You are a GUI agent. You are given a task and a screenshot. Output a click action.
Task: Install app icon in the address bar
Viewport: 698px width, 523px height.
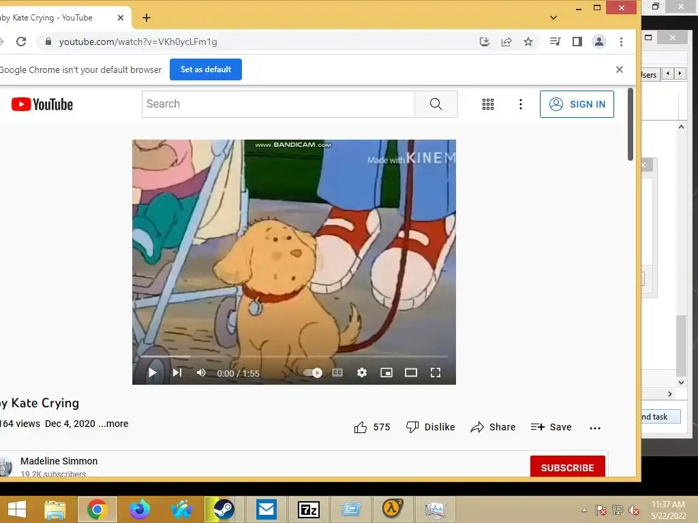[485, 42]
